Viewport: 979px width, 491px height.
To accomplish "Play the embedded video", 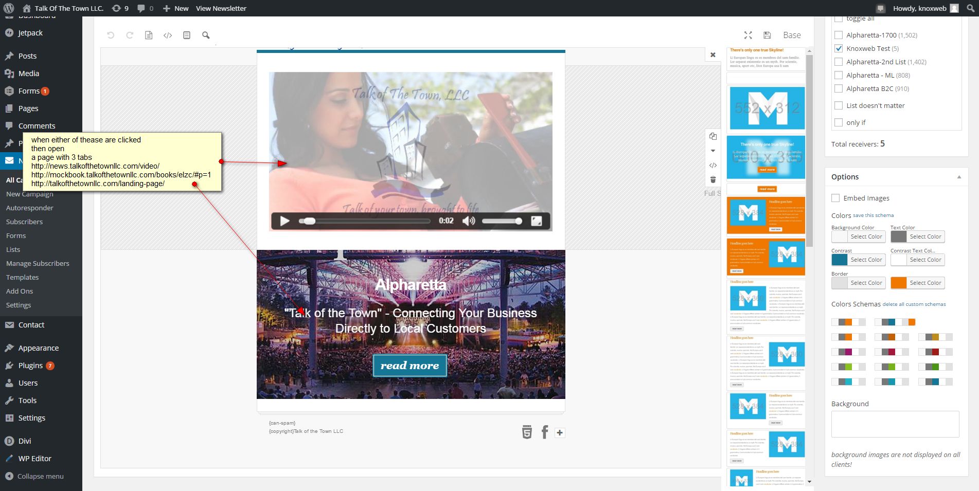I will (284, 221).
